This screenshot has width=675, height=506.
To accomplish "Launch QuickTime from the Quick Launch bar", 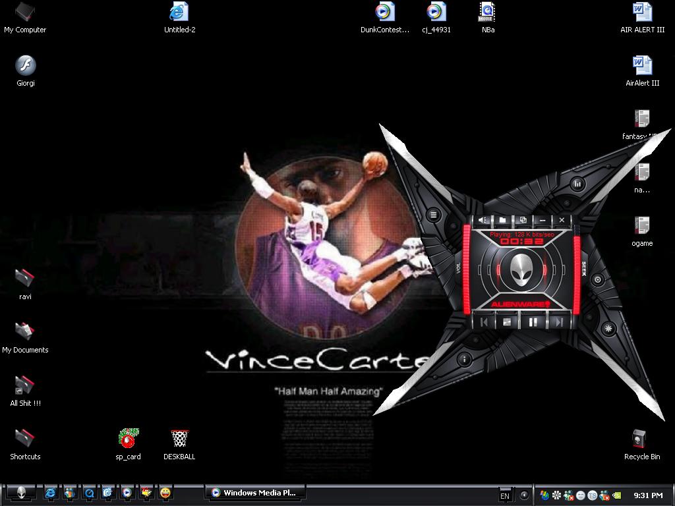I will pos(89,493).
